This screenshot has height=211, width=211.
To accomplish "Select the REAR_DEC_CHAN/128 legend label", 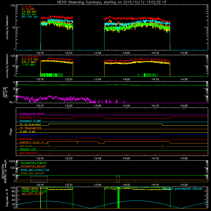I will pyautogui.click(x=35, y=170).
